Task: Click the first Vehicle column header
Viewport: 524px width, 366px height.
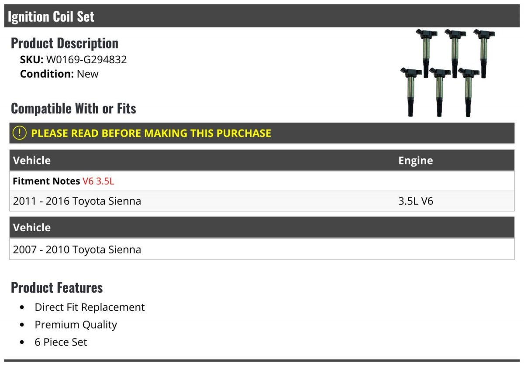Action: (32, 161)
